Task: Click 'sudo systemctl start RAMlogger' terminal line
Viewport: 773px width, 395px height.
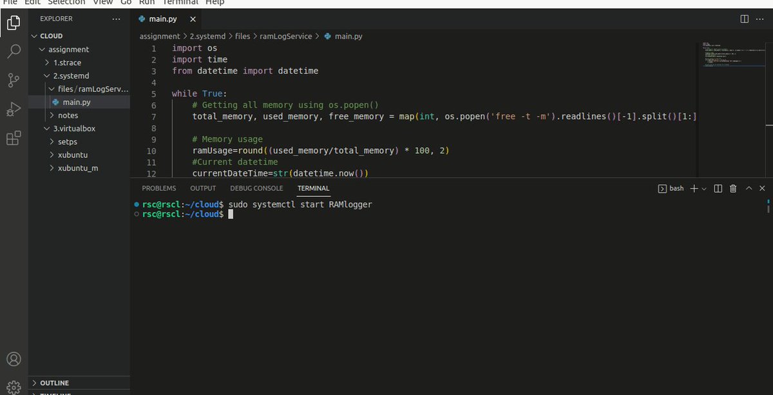Action: pos(300,204)
